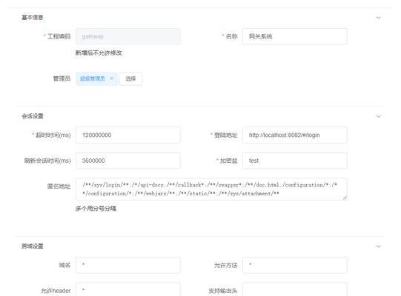Click the 超级管理员 tag label
The height and width of the screenshot is (296, 401).
tap(93, 78)
